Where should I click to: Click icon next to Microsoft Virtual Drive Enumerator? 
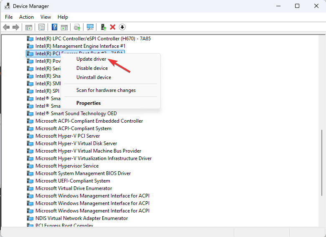[x=30, y=188]
